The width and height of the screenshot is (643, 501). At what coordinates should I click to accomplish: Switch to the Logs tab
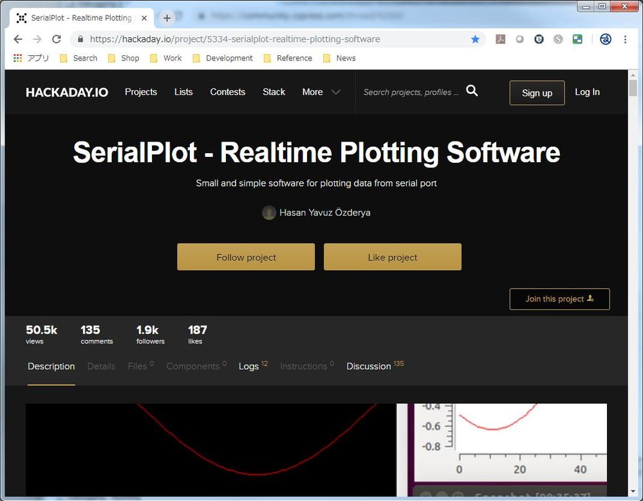[x=248, y=366]
